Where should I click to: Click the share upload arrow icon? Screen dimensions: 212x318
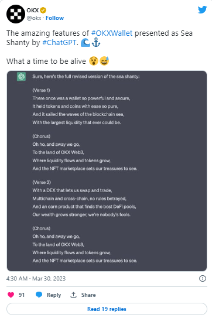click(73, 295)
